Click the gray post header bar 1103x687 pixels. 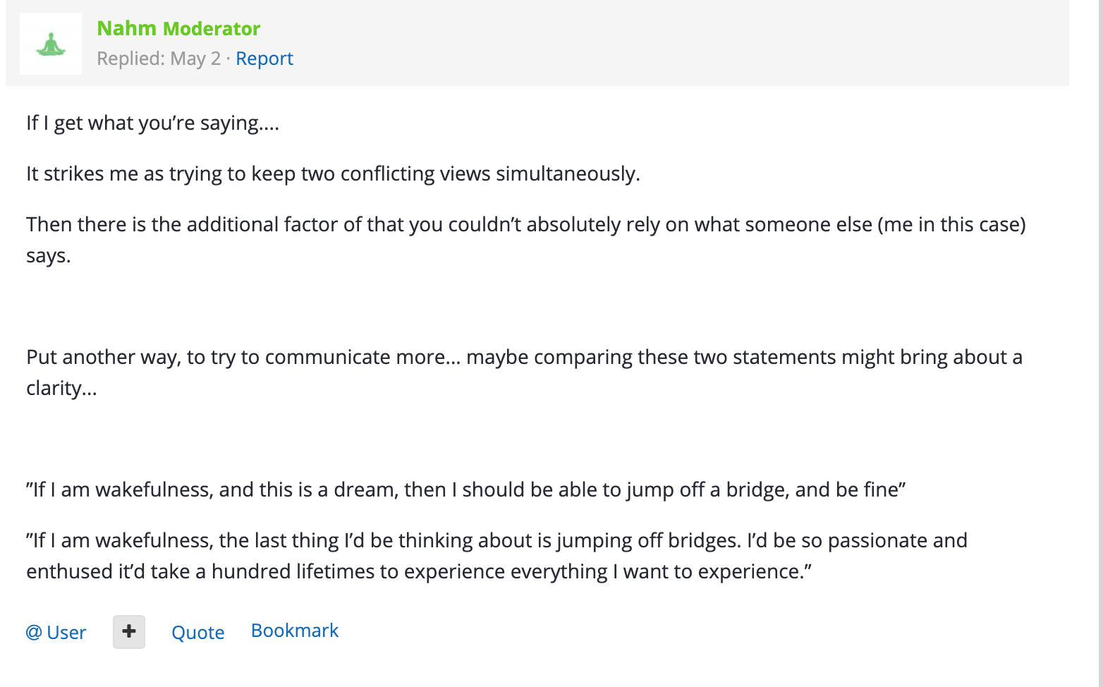[x=537, y=43]
